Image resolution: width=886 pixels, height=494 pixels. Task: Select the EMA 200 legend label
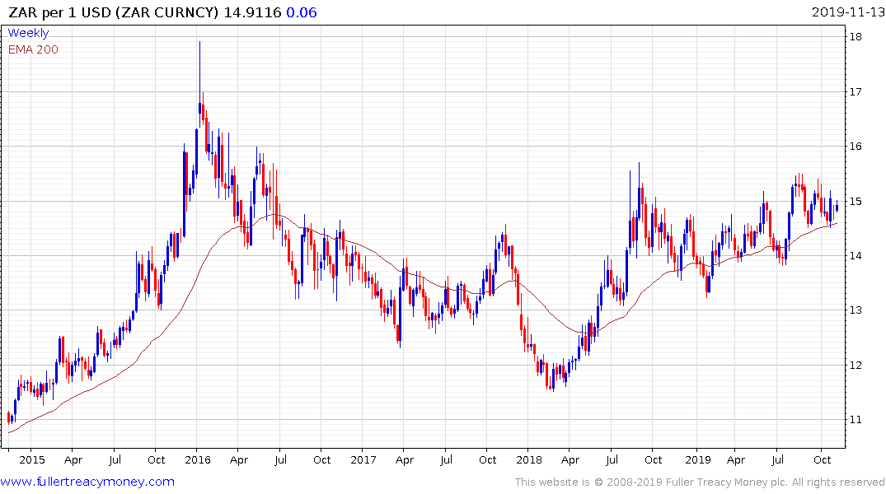click(x=33, y=49)
